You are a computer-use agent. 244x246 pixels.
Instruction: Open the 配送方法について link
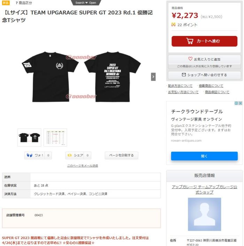(180, 86)
